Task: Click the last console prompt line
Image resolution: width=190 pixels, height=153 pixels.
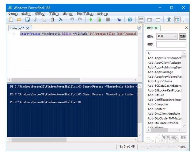Action: click(46, 102)
